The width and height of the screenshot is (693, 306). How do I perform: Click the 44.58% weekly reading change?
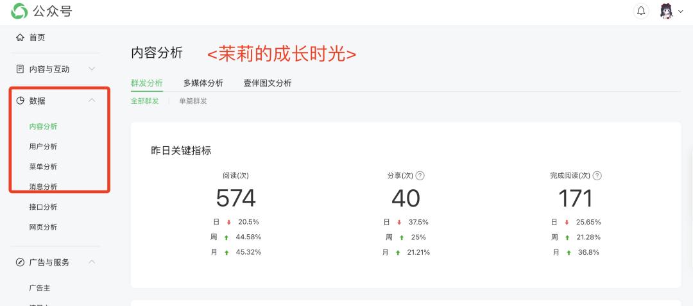(248, 237)
